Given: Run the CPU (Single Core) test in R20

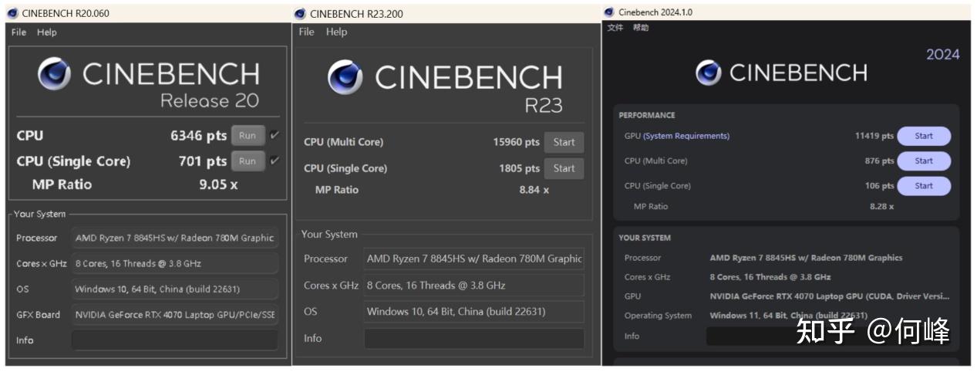Looking at the screenshot, I should point(248,161).
